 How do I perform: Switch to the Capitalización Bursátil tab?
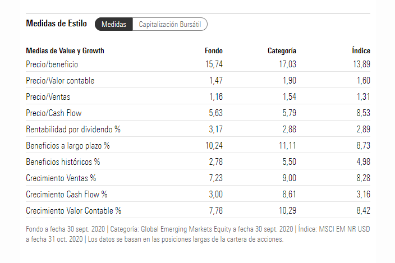coord(171,24)
